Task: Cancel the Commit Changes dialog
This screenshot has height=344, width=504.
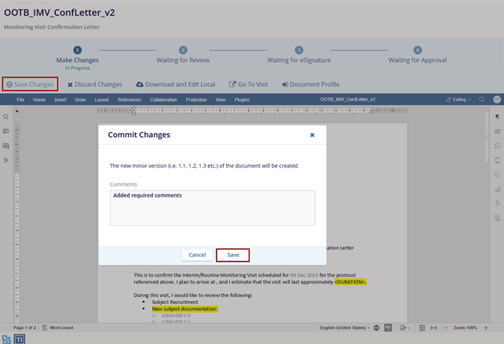Action: [x=197, y=255]
